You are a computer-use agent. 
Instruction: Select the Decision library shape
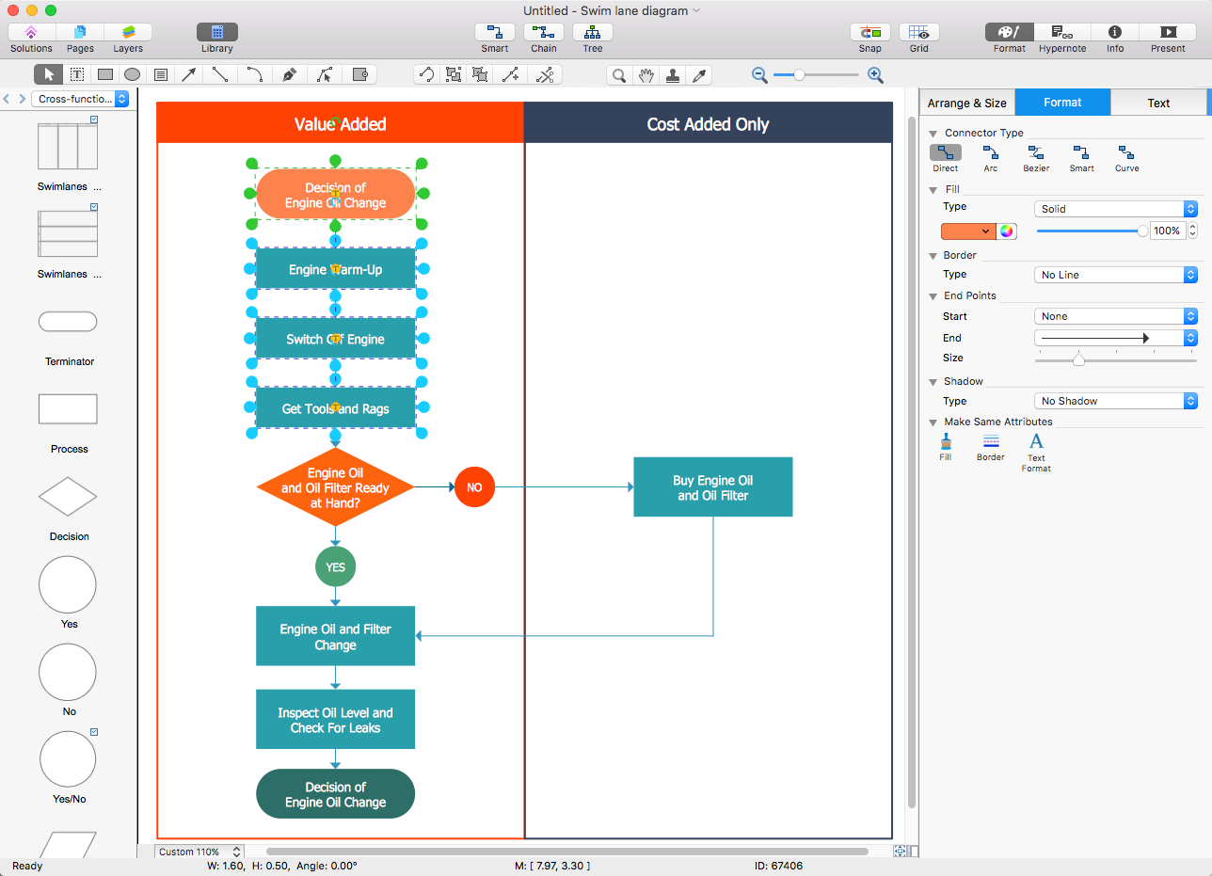[68, 497]
